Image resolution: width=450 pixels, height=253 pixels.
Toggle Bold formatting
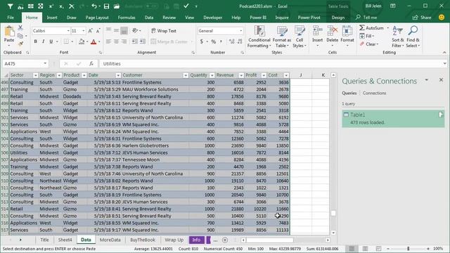click(36, 41)
